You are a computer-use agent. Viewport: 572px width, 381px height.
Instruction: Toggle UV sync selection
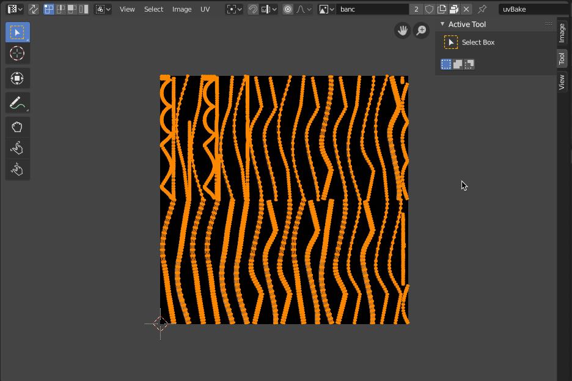[33, 9]
